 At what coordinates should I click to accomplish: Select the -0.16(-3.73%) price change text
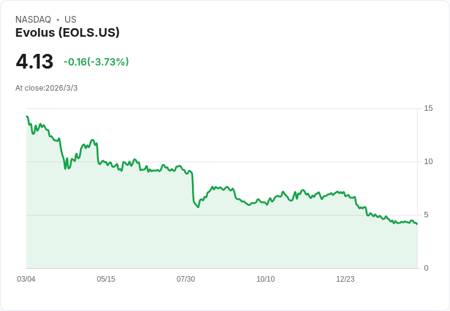[96, 62]
